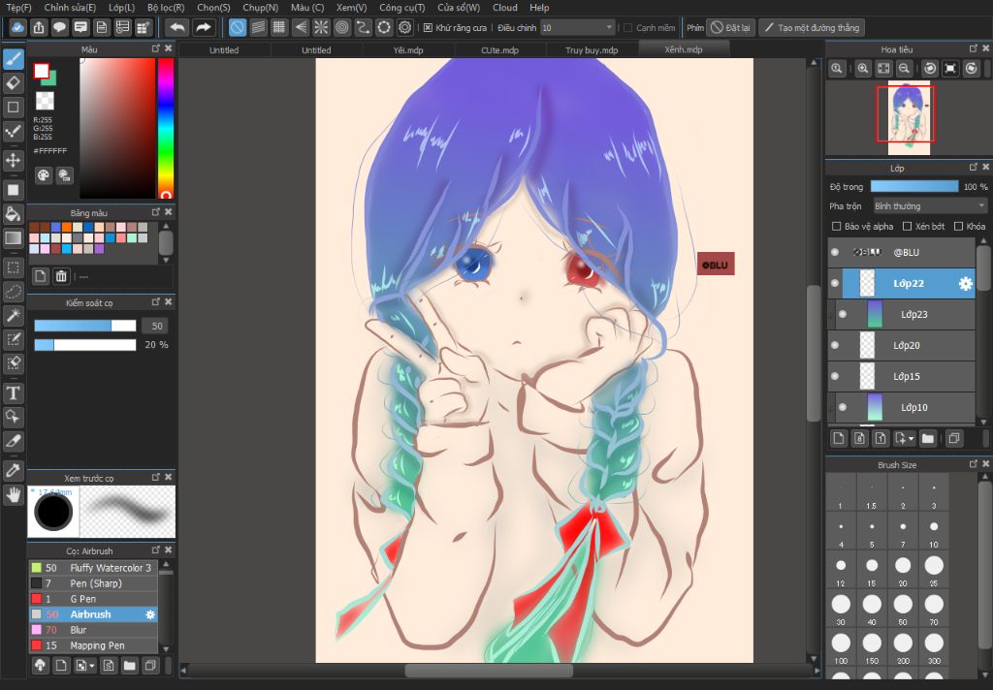Delete the selected palette color
The height and width of the screenshot is (690, 993).
(x=61, y=276)
